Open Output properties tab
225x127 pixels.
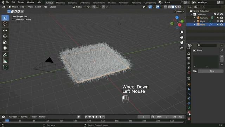click(x=189, y=58)
